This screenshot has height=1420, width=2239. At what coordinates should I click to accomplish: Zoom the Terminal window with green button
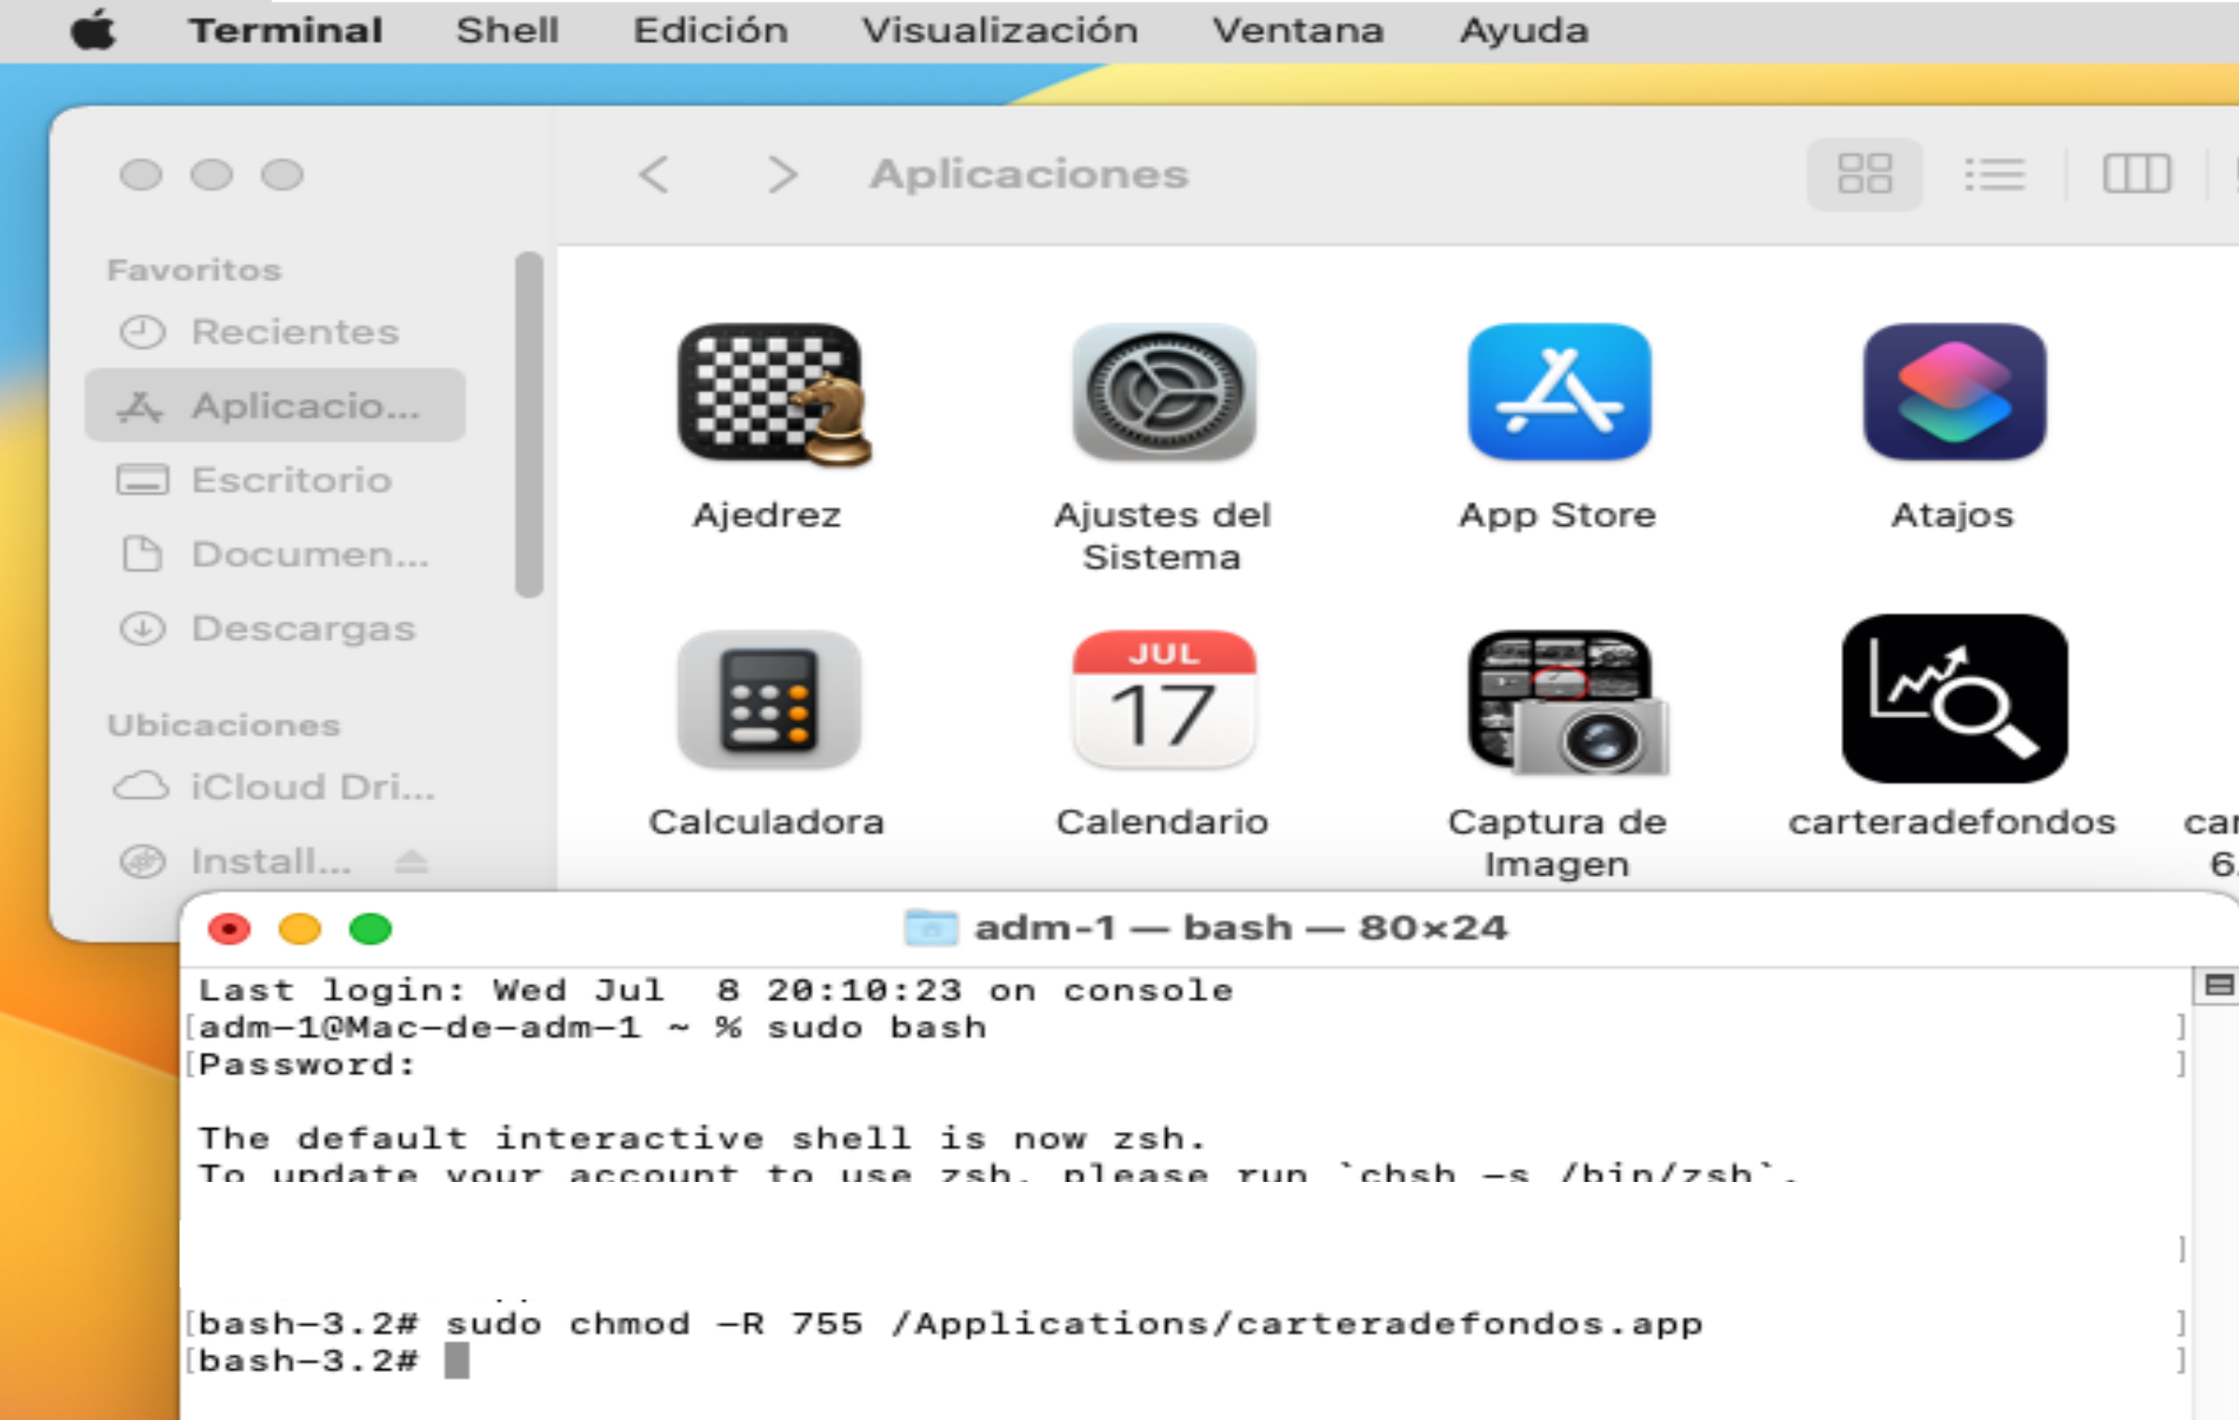click(370, 929)
